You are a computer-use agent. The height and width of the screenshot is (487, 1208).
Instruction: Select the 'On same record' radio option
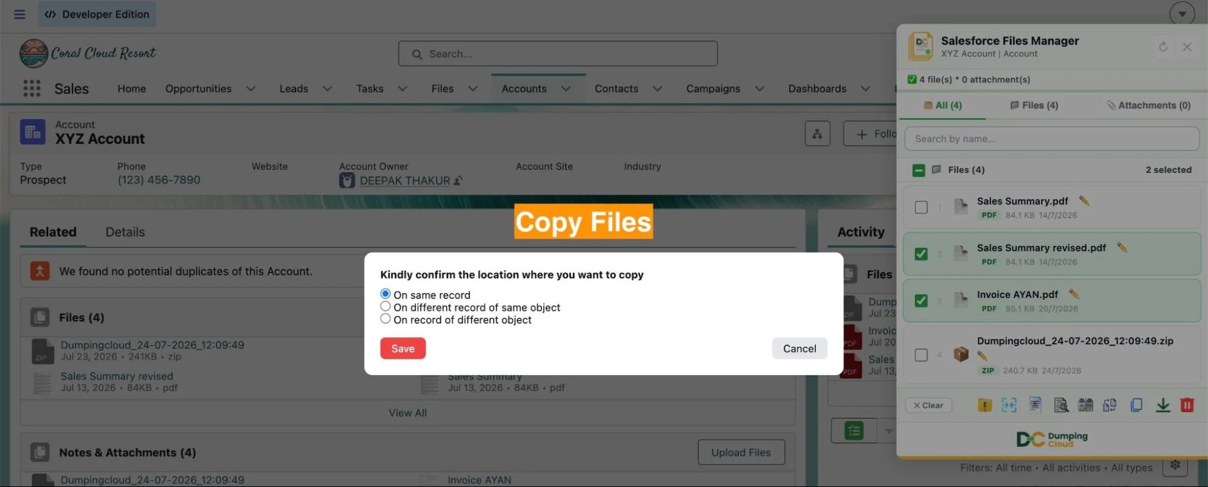point(386,294)
